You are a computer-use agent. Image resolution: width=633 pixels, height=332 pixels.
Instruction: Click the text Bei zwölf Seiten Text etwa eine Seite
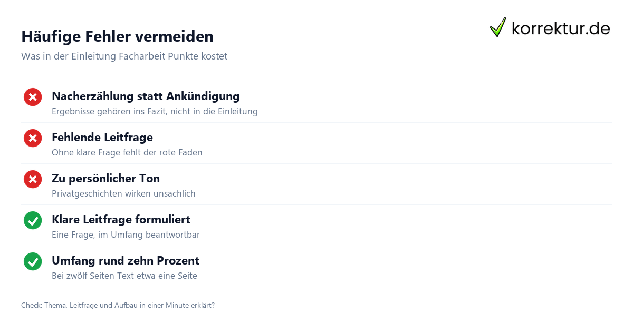[124, 276]
